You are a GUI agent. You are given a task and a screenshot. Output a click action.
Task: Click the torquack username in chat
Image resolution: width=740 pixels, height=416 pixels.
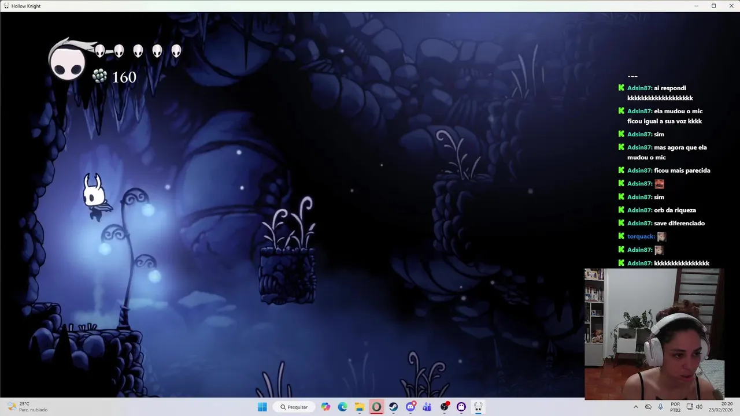pyautogui.click(x=641, y=236)
